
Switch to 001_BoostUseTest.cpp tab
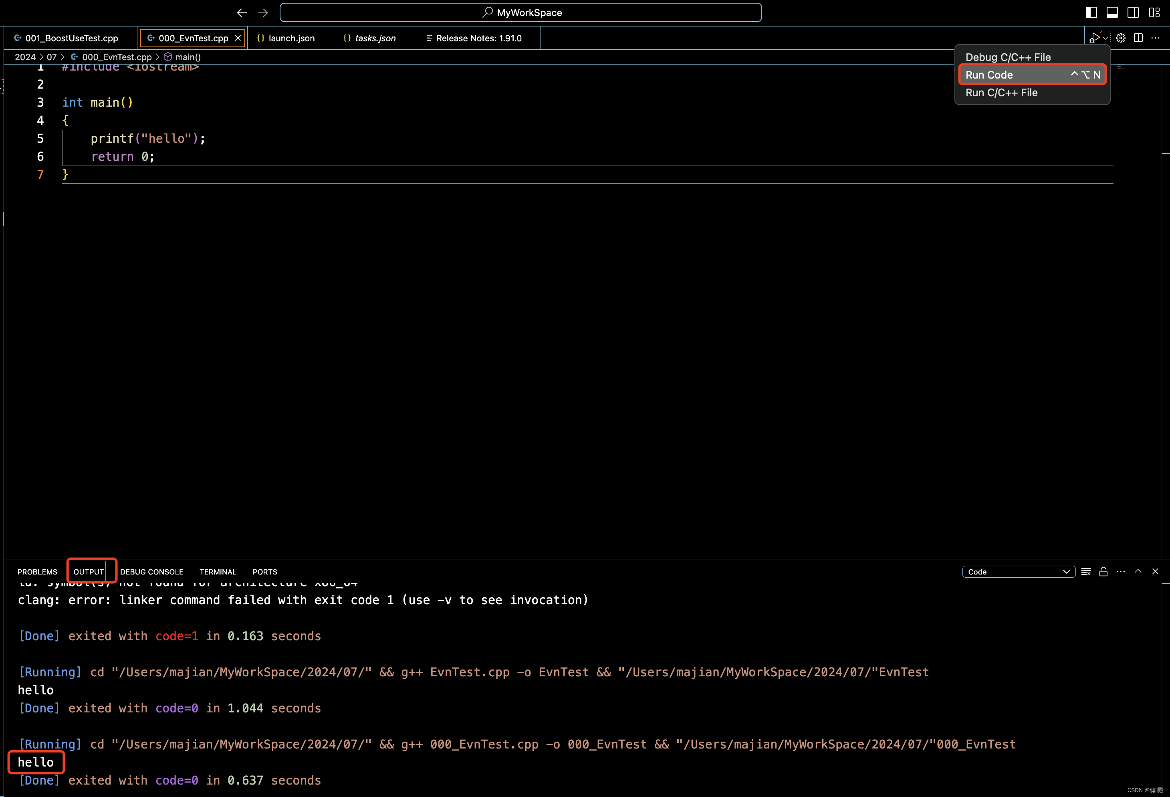(71, 38)
